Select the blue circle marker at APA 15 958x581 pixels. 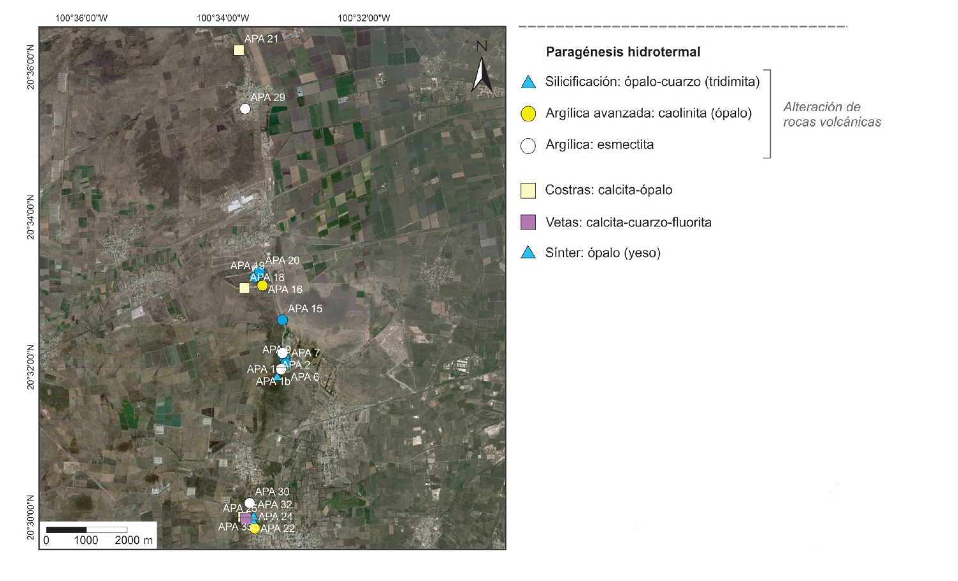282,320
